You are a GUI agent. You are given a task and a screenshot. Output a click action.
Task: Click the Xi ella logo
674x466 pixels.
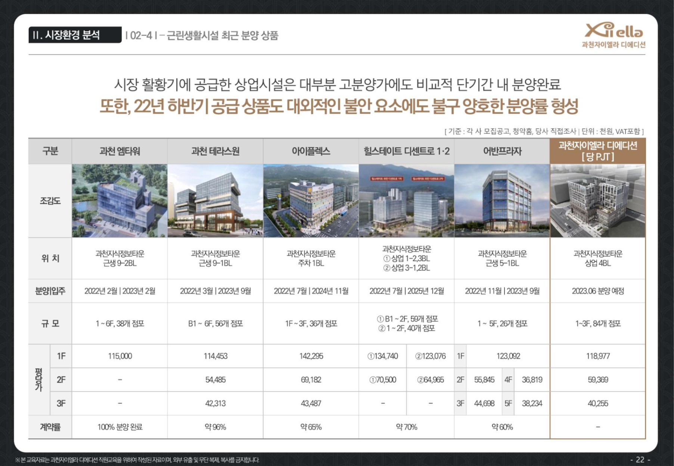(614, 35)
